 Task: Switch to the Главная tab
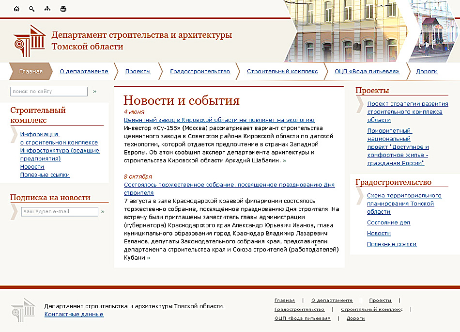(30, 71)
